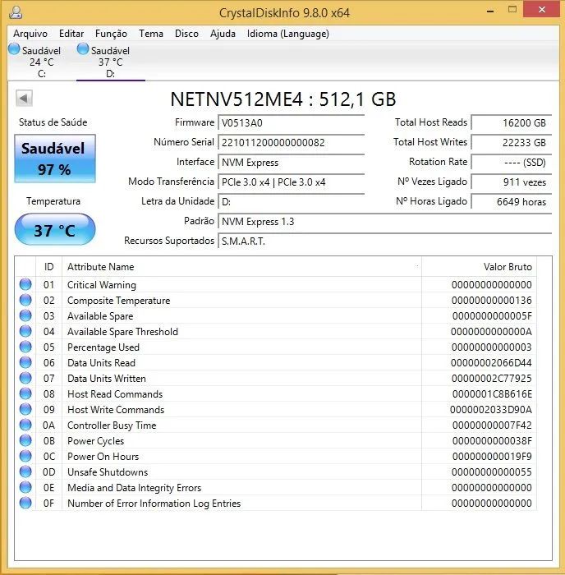The image size is (565, 575).
Task: Click status orb for Available Spare Threshold row
Action: 25,332
